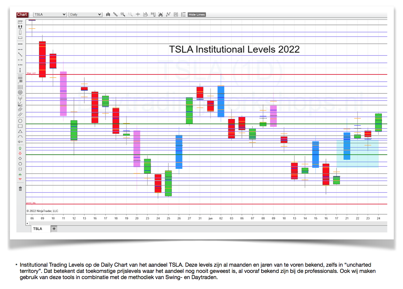Viewport: 403px width, 289px height.
Task: Select the ellipse shape tool
Action: point(20,121)
